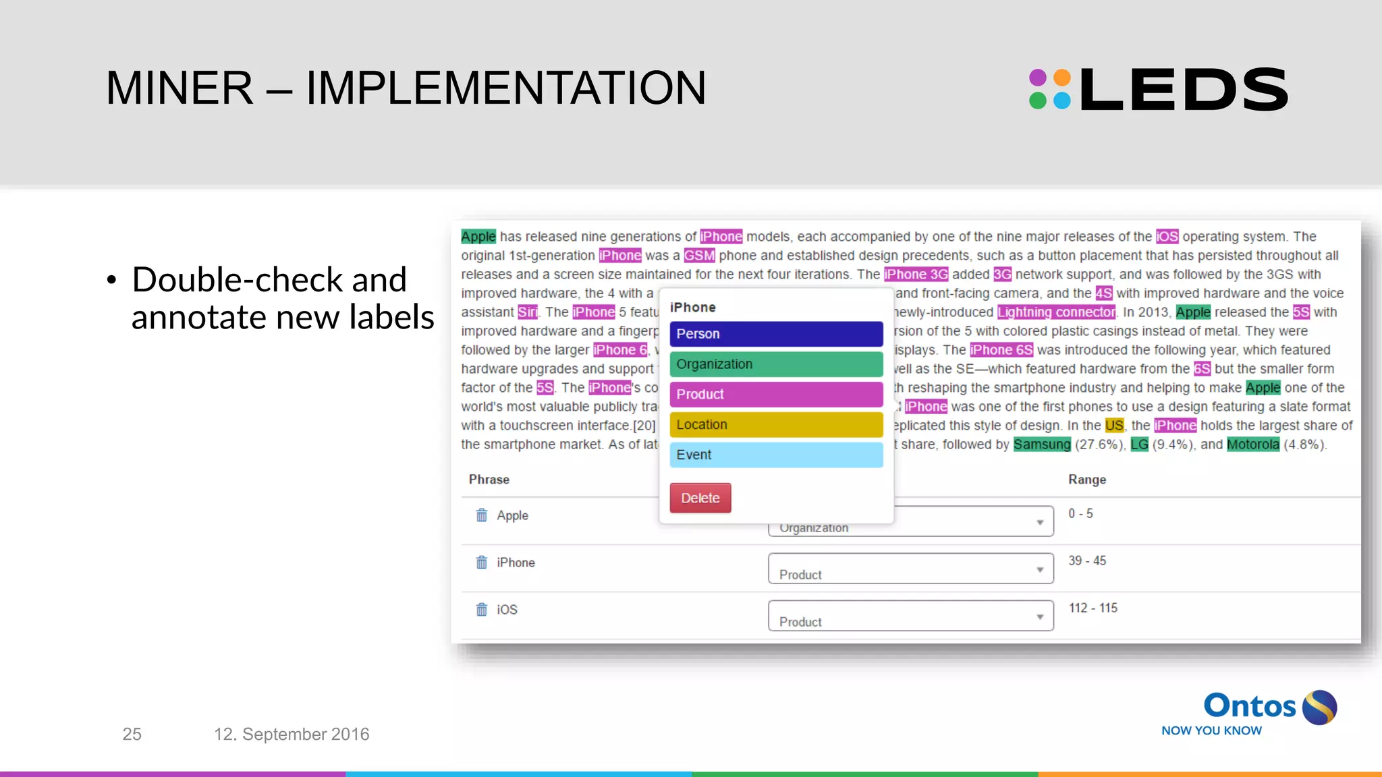
Task: Click the iPhone title in the popup
Action: (693, 308)
